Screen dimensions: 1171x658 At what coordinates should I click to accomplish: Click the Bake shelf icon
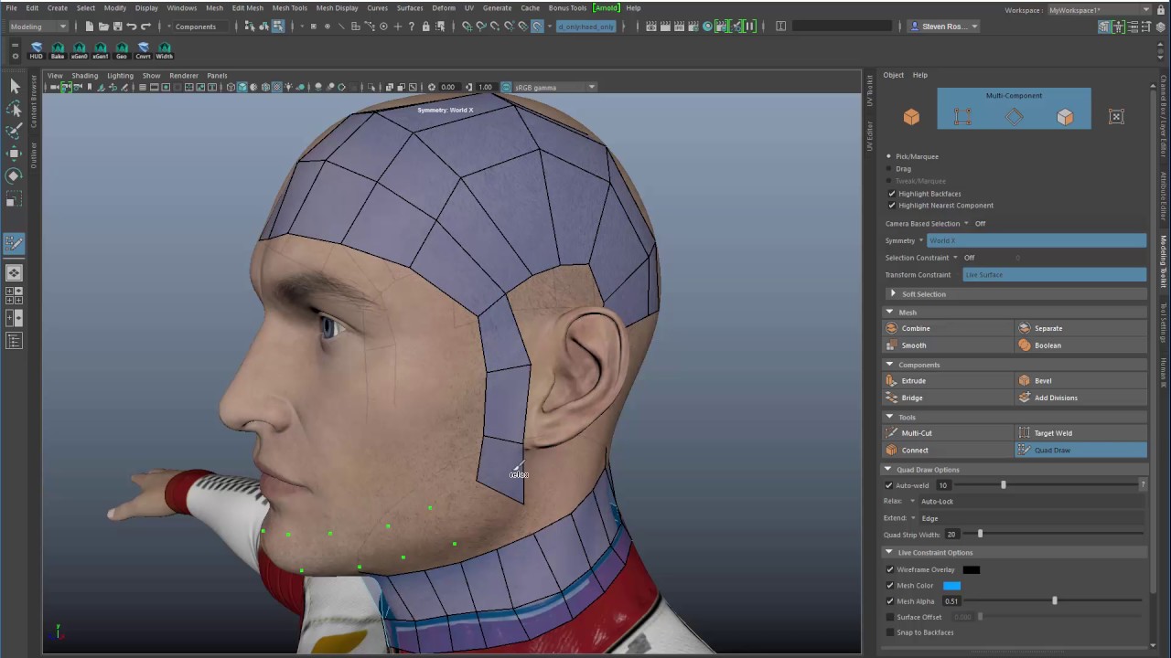58,49
